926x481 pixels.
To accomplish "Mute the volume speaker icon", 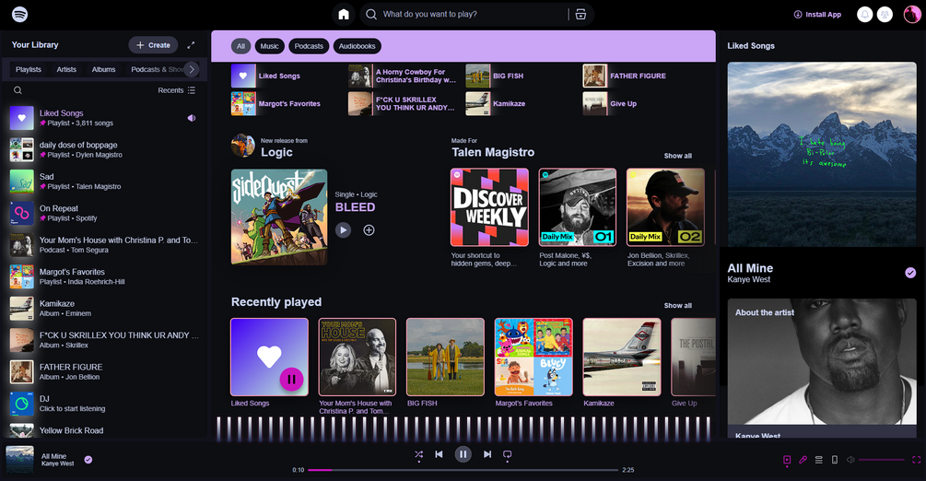I will coord(850,460).
